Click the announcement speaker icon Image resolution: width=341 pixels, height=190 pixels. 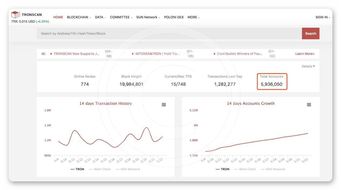43,54
